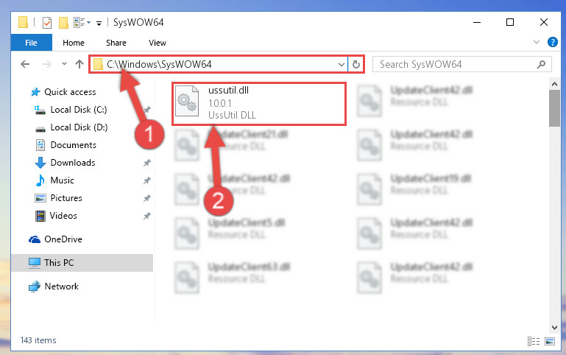Click in the Search SysWOW64 field
Image resolution: width=566 pixels, height=355 pixels.
(x=455, y=64)
